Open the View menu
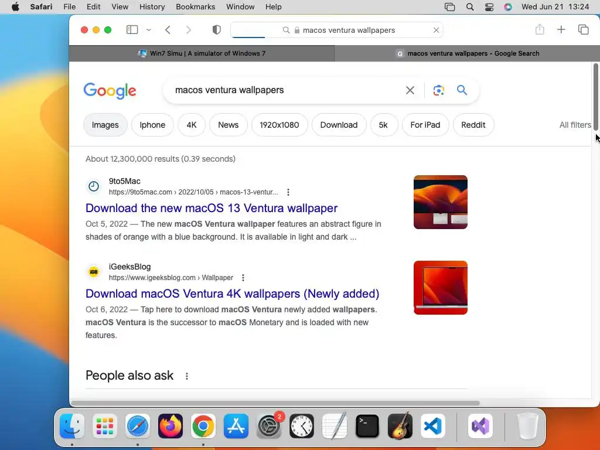Viewport: 600px width, 450px height. tap(120, 7)
